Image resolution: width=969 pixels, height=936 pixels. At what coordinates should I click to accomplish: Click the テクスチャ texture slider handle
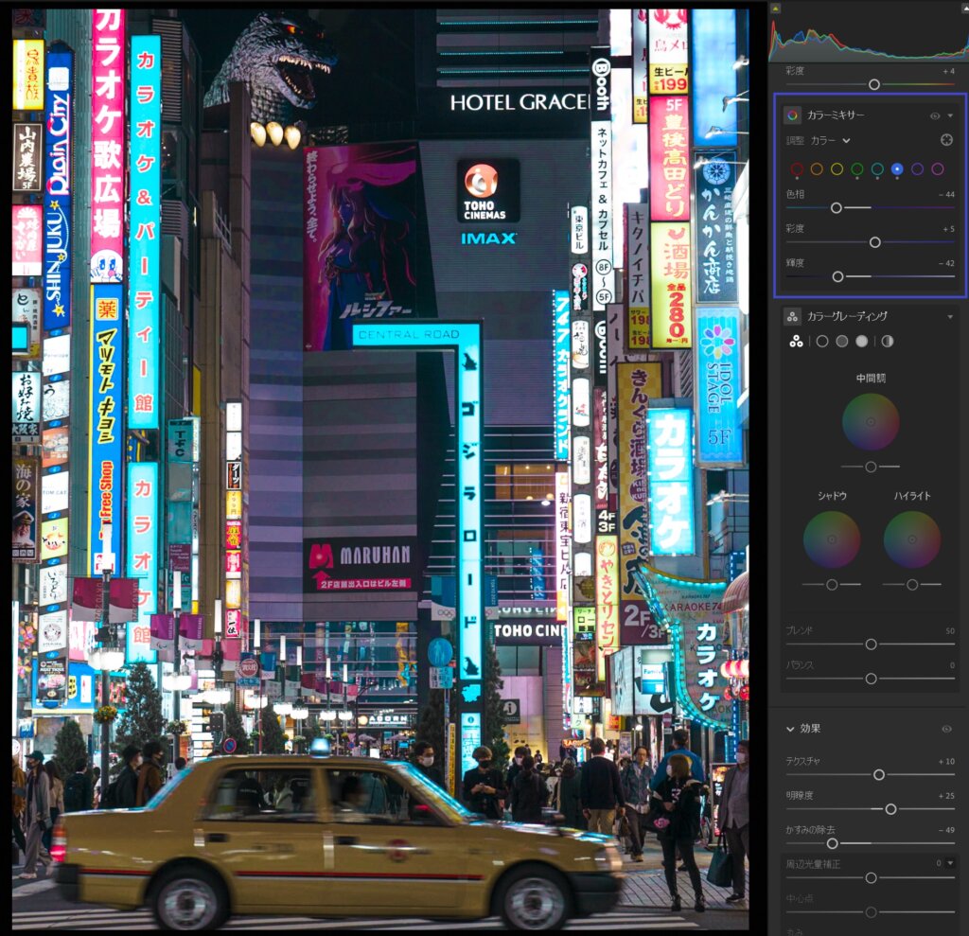click(879, 775)
